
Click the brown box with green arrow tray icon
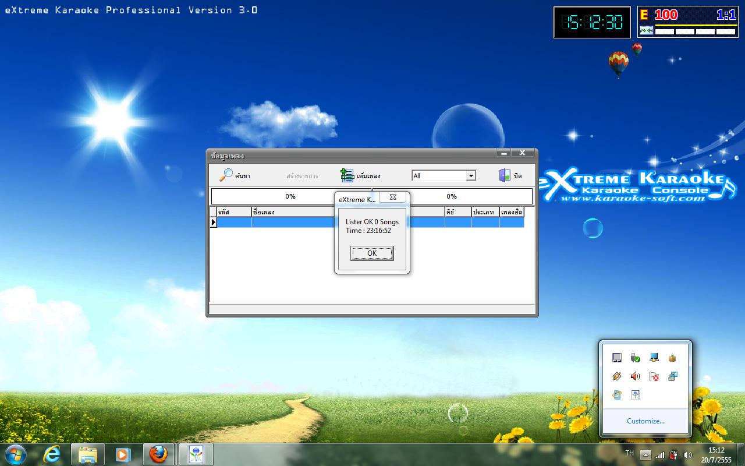click(x=672, y=358)
